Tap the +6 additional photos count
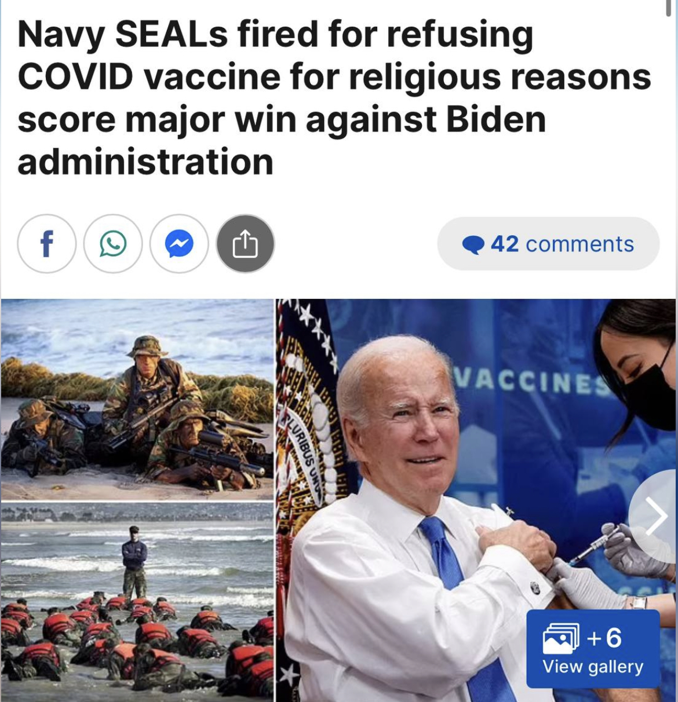 point(604,638)
